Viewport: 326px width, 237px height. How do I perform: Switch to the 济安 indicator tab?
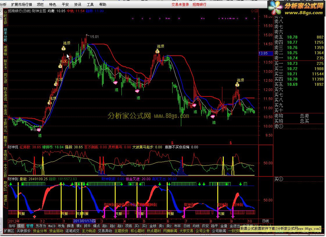pyautogui.click(x=205, y=226)
